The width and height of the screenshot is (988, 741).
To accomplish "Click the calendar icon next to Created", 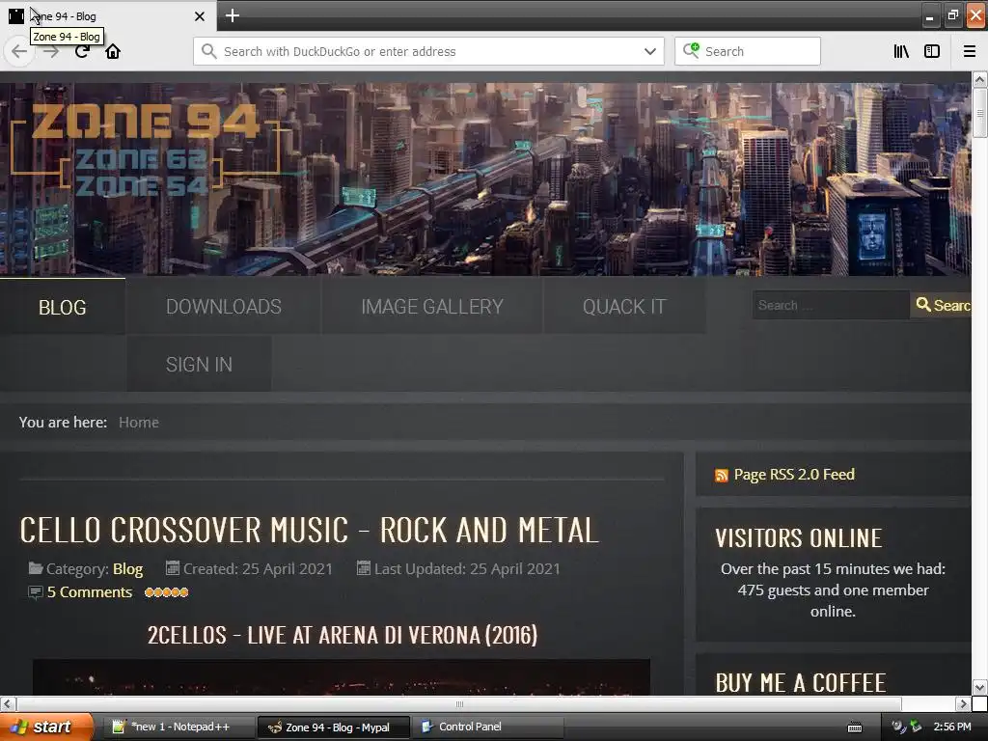I will coord(173,568).
